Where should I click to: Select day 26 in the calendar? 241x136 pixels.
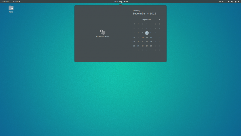tap(134, 46)
